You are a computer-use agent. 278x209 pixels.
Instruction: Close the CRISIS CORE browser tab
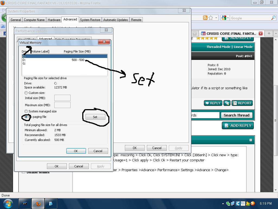pyautogui.click(x=260, y=33)
